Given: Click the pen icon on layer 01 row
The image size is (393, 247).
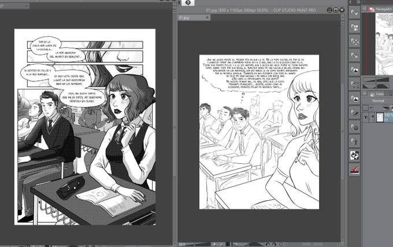Looking at the screenshot, I should point(372,117).
